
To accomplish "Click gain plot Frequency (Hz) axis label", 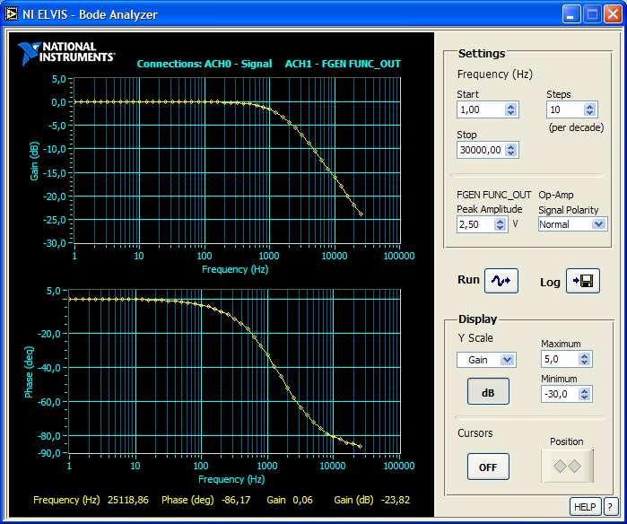I will (x=235, y=269).
